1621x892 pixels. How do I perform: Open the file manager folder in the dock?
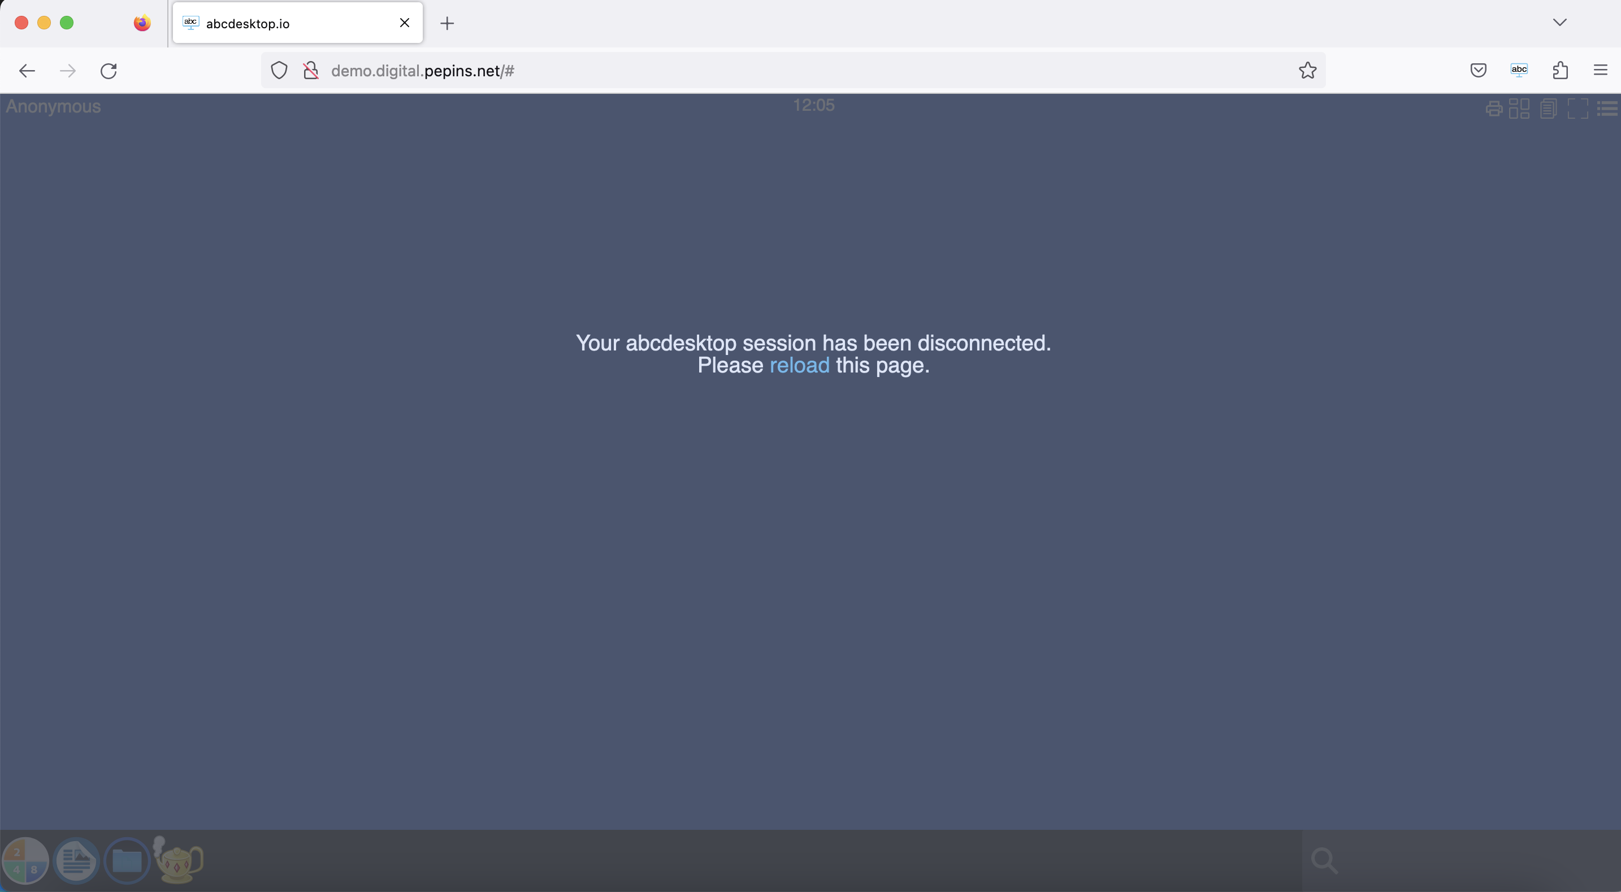click(127, 860)
